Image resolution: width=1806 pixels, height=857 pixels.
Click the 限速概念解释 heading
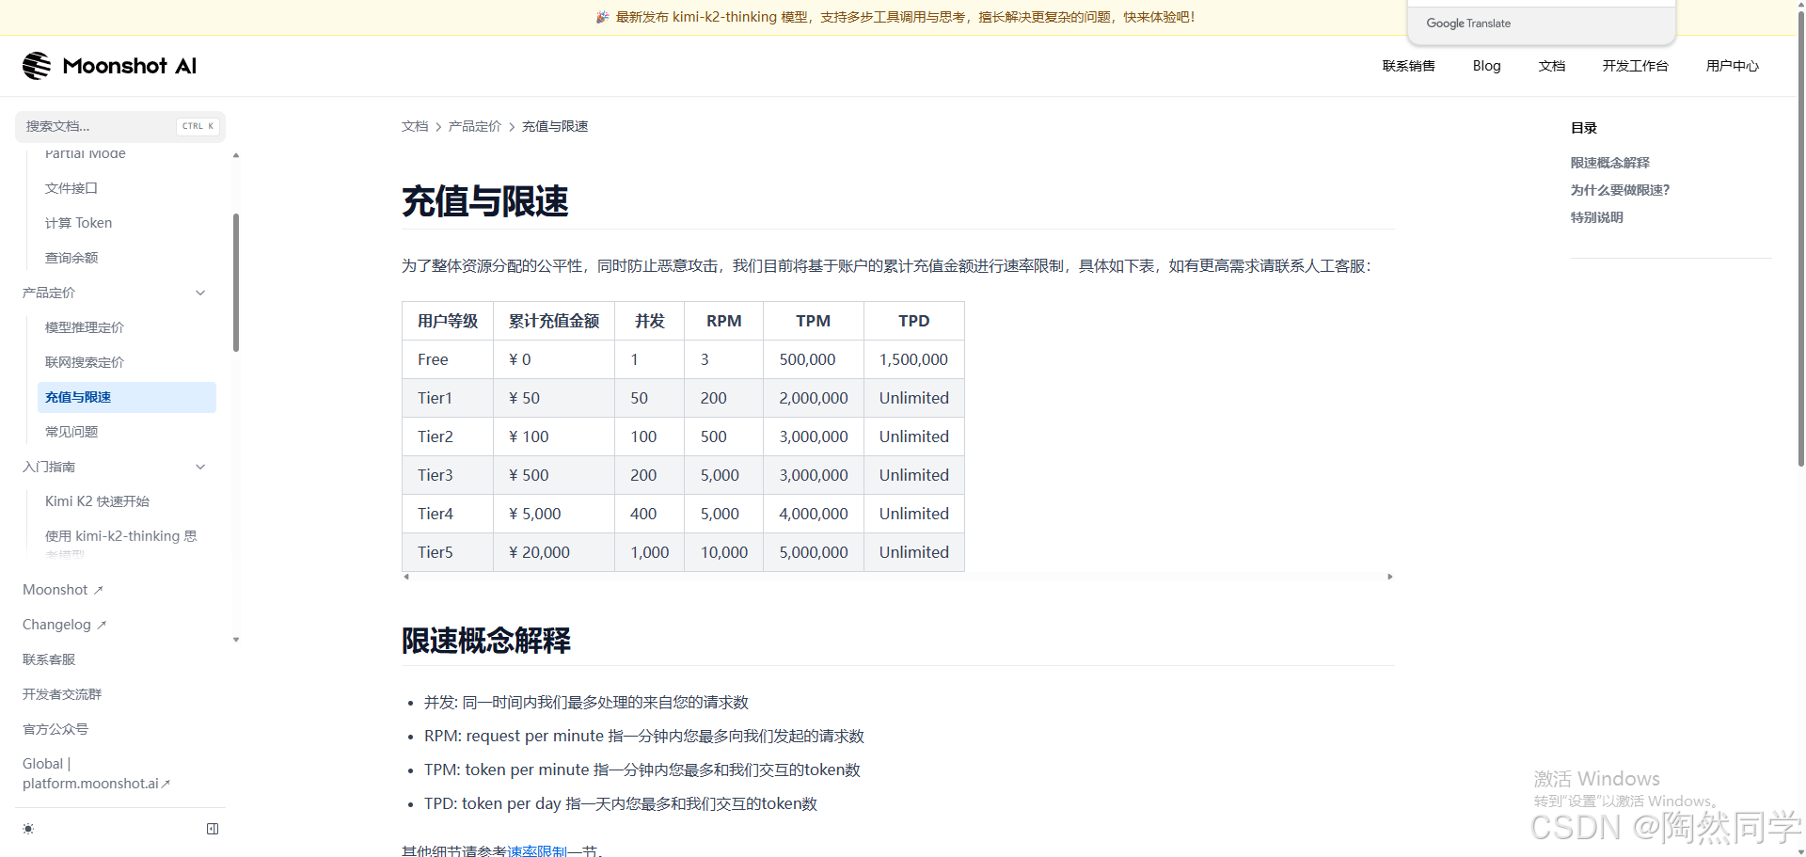[486, 641]
